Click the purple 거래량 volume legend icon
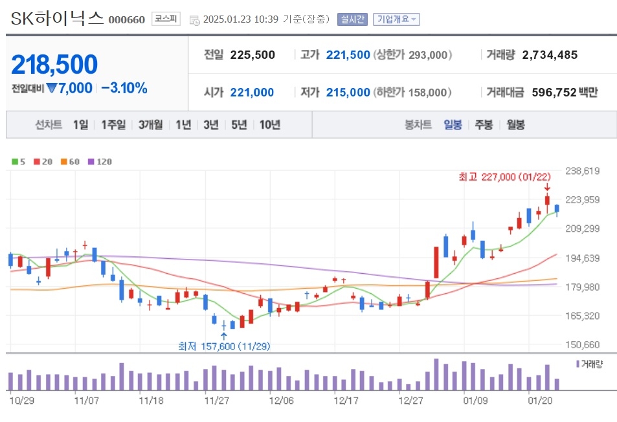This screenshot has width=617, height=422. 578,364
